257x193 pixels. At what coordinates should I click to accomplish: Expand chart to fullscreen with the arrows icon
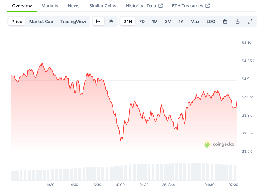pos(250,22)
